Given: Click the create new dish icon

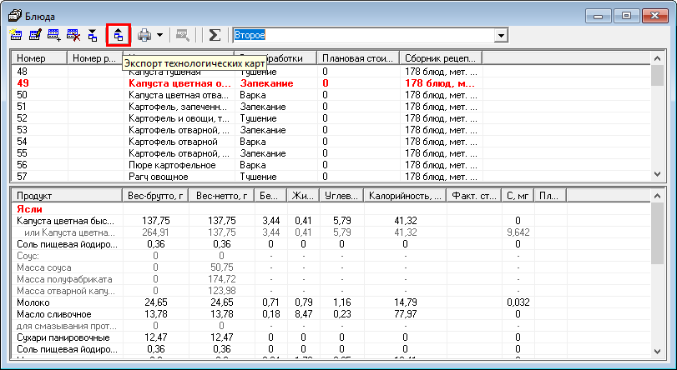Looking at the screenshot, I should [x=16, y=36].
